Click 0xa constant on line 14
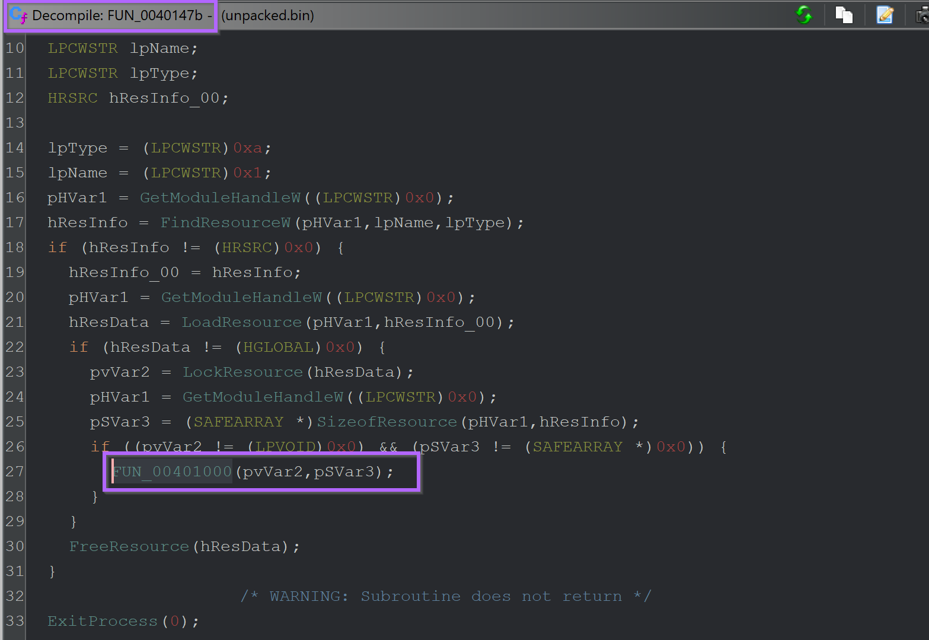 [x=248, y=148]
